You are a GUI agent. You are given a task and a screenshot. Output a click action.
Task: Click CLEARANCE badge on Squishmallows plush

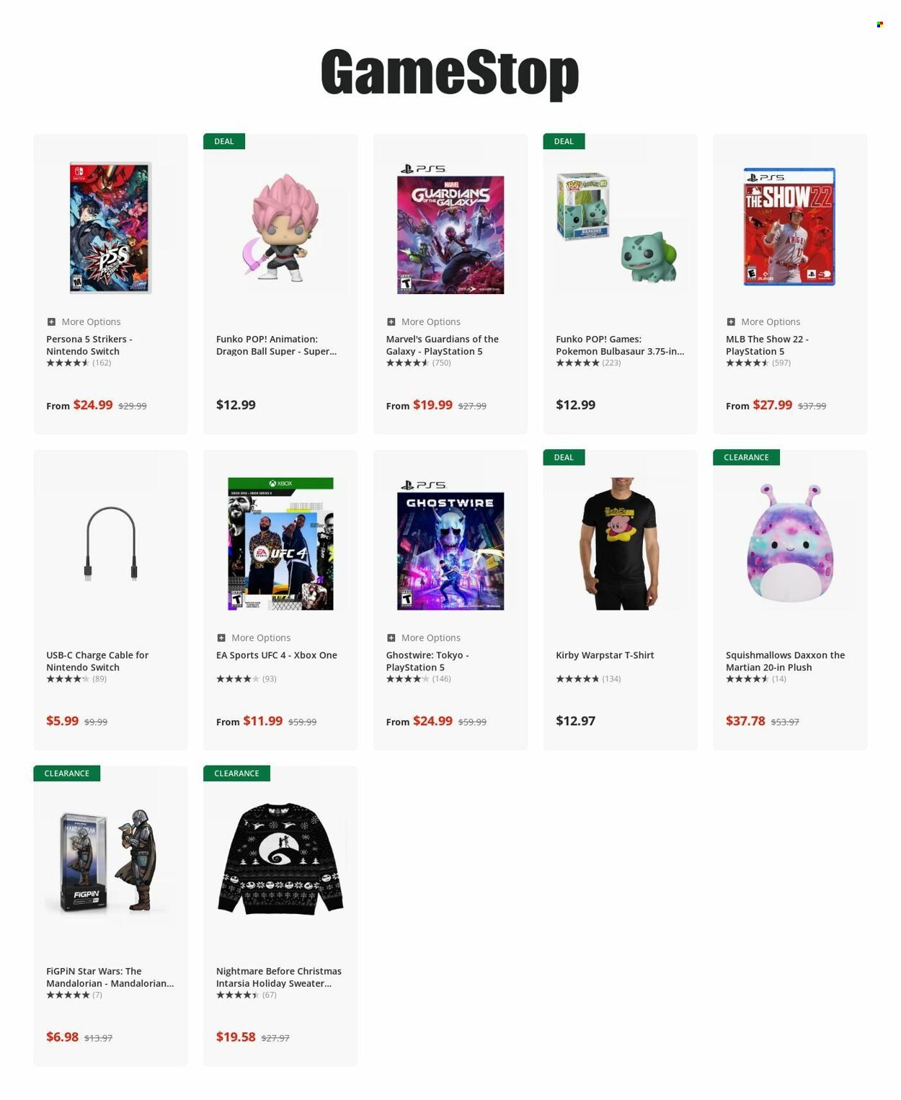pos(746,458)
